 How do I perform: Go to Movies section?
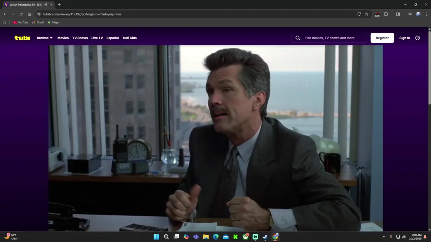click(63, 38)
